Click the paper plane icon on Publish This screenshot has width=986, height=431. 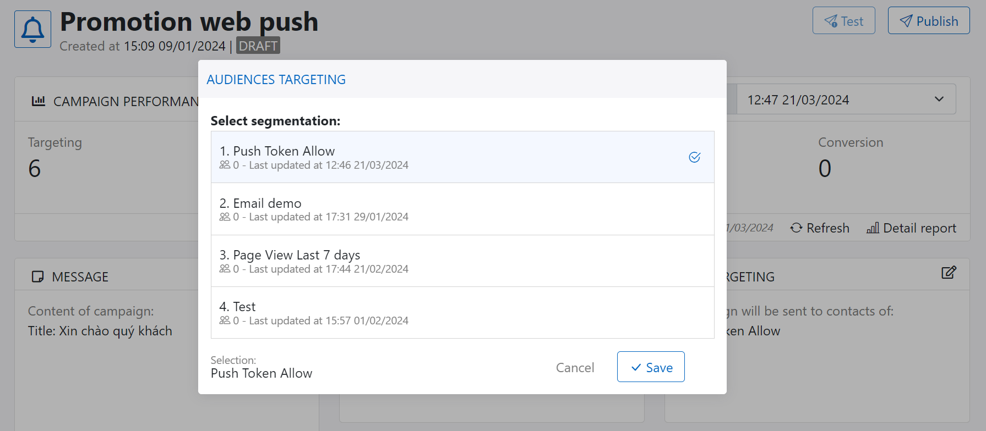tap(906, 21)
